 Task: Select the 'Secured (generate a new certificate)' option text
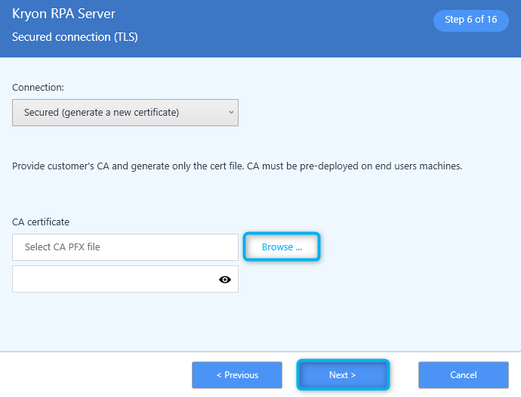101,113
